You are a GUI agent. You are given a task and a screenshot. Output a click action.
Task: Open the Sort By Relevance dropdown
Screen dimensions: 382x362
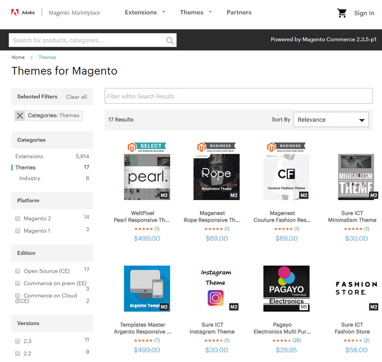tap(330, 120)
